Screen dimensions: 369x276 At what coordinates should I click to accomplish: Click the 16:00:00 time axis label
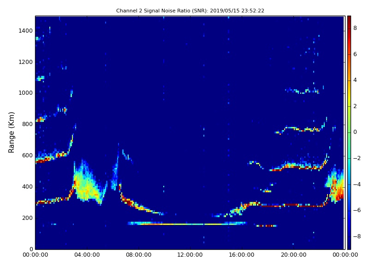242,255
